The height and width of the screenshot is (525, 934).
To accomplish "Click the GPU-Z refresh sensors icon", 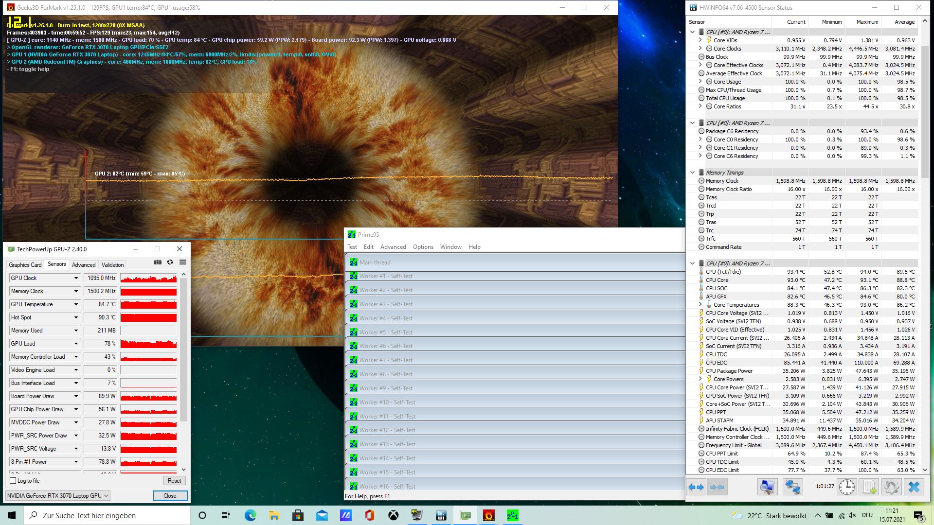I will pyautogui.click(x=170, y=262).
